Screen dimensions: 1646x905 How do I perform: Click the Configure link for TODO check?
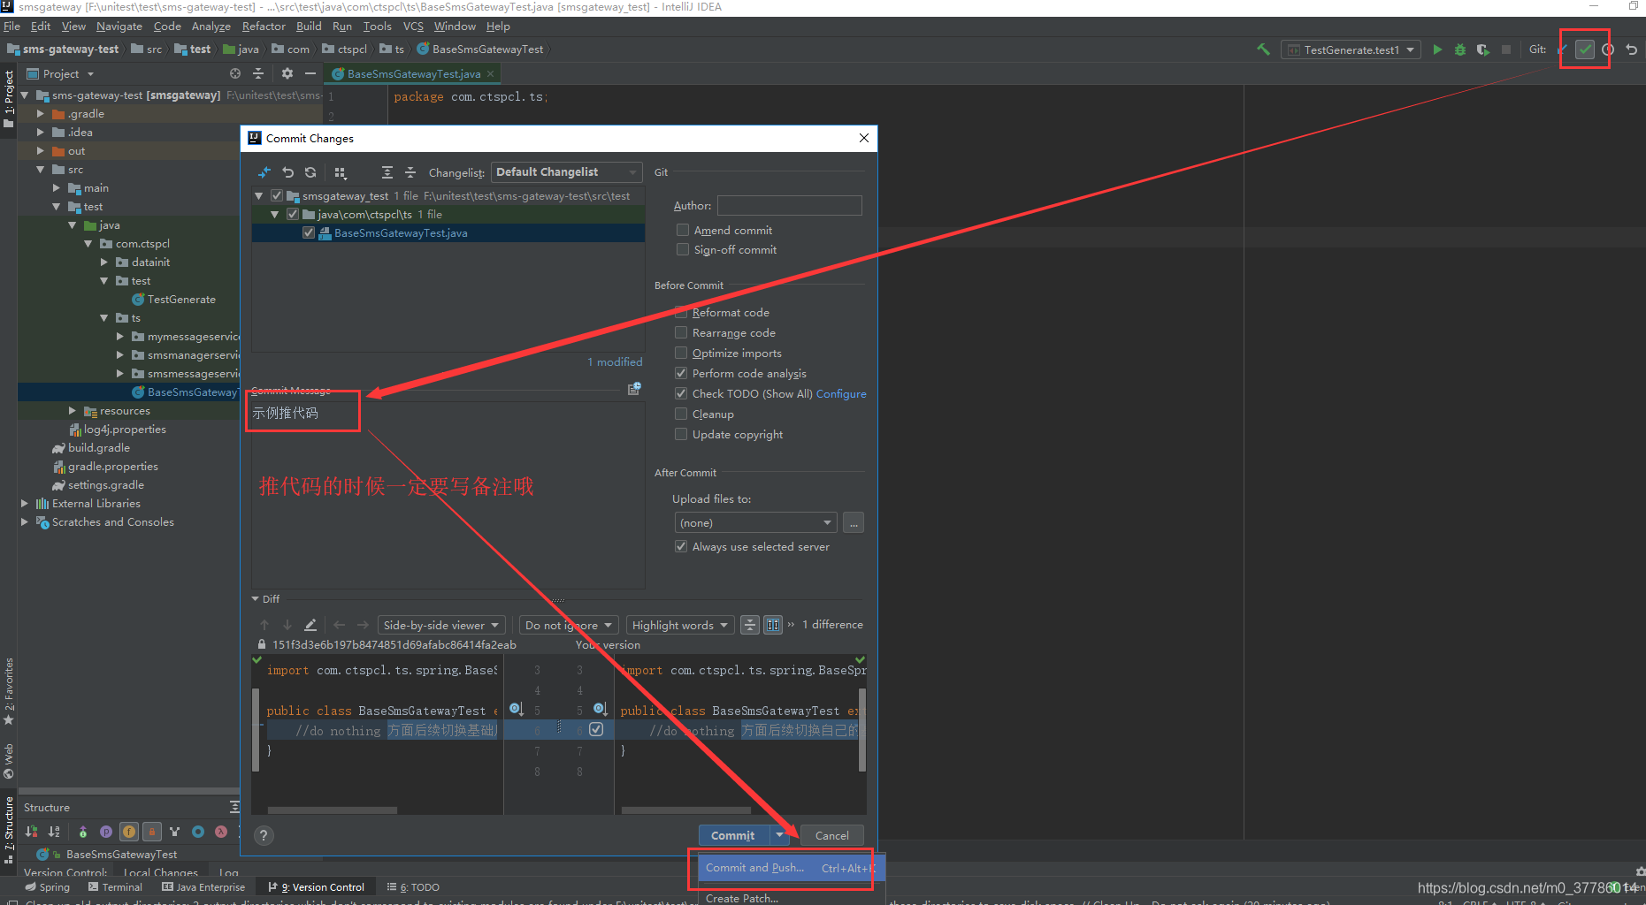pos(841,393)
